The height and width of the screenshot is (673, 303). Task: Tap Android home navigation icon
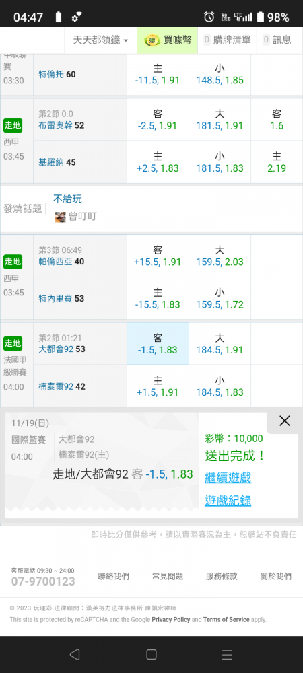(x=151, y=654)
